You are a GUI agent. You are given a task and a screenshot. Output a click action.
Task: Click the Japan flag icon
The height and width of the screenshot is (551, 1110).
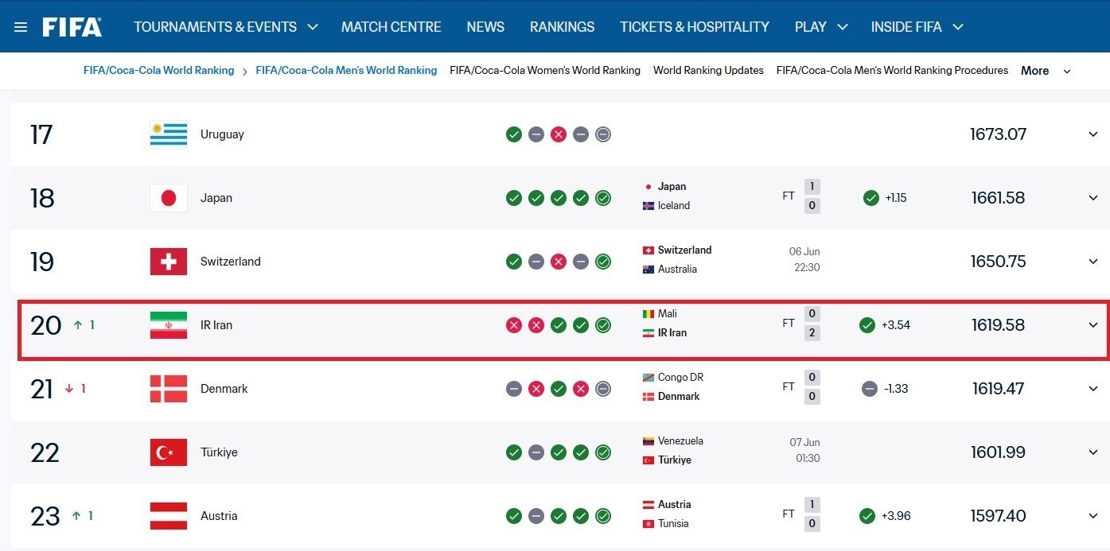[169, 198]
